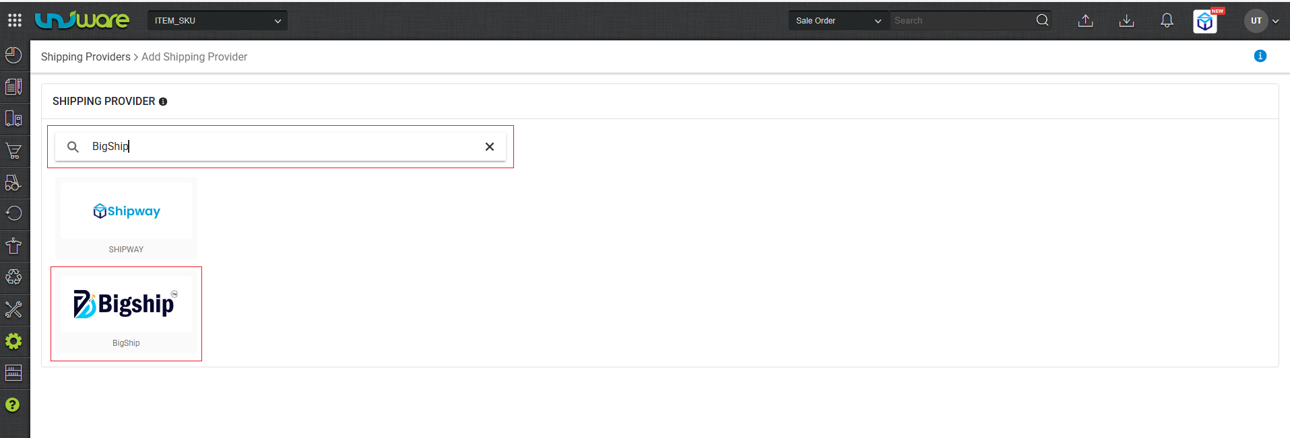This screenshot has width=1290, height=438.
Task: Open the second sidebar icon with list and pencil
Action: pyautogui.click(x=13, y=87)
